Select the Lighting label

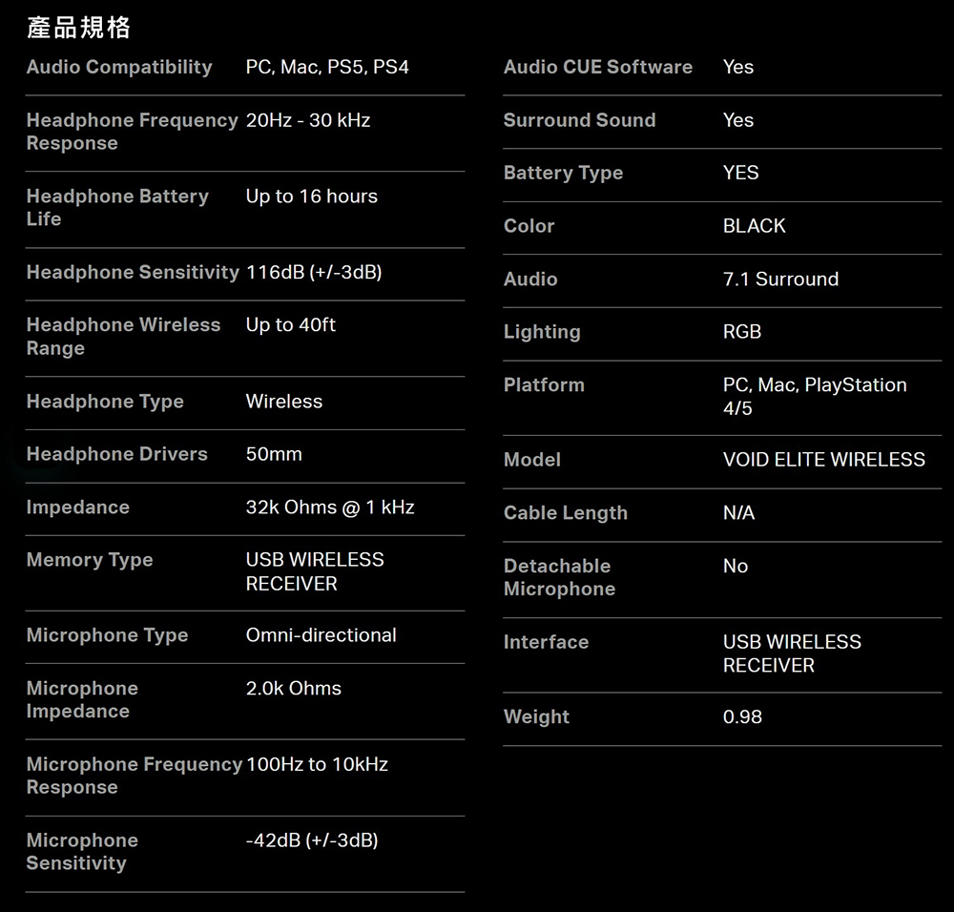point(542,332)
